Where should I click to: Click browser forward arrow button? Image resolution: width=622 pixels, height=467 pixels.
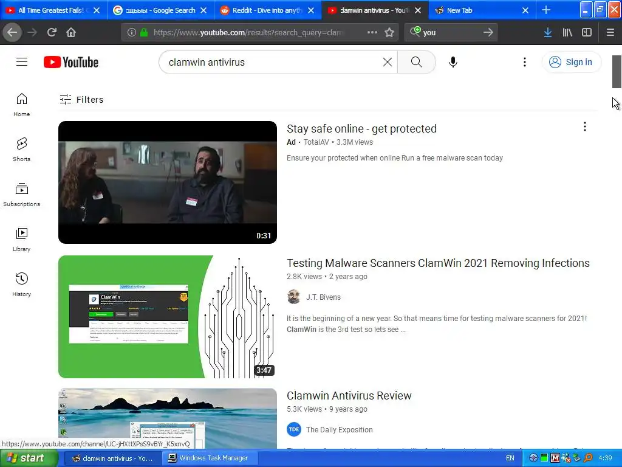(32, 32)
